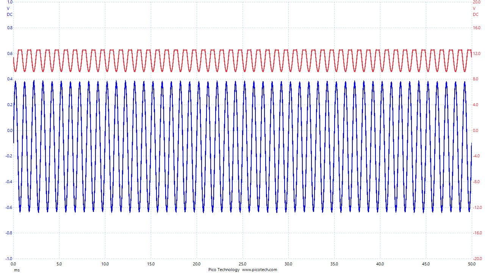Image resolution: width=485 pixels, height=273 pixels.
Task: Click the time axis 0.0 label
Action: point(13,264)
